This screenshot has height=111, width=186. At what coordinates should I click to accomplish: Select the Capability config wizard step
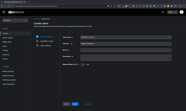pyautogui.click(x=44, y=41)
